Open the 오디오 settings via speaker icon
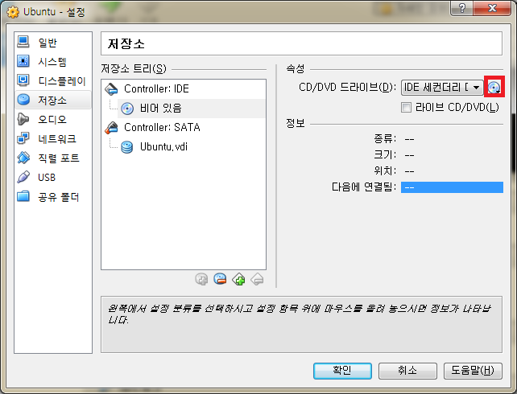Screen dimensions: 517x394 [x=24, y=120]
